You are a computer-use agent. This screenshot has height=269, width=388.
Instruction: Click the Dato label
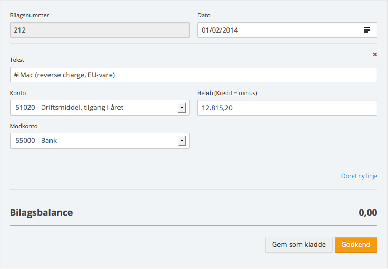pyautogui.click(x=204, y=15)
